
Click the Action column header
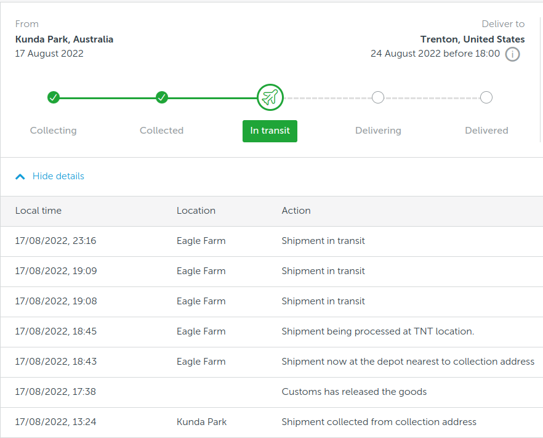point(296,211)
